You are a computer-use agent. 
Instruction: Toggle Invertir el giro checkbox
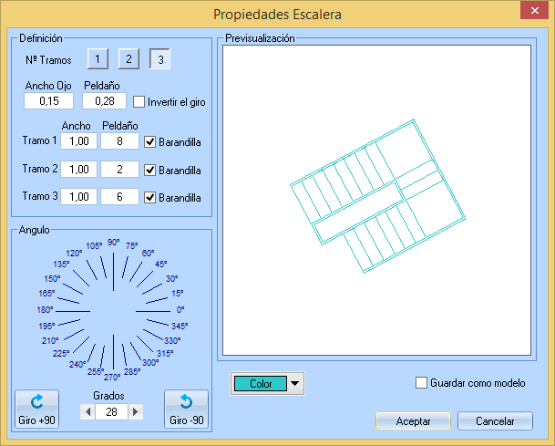click(139, 102)
